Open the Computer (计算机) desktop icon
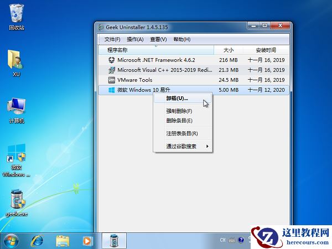The image size is (332, 249). [x=17, y=111]
